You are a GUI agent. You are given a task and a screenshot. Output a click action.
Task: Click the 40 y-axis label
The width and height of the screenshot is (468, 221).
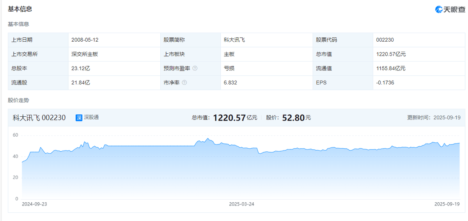click(x=16, y=156)
